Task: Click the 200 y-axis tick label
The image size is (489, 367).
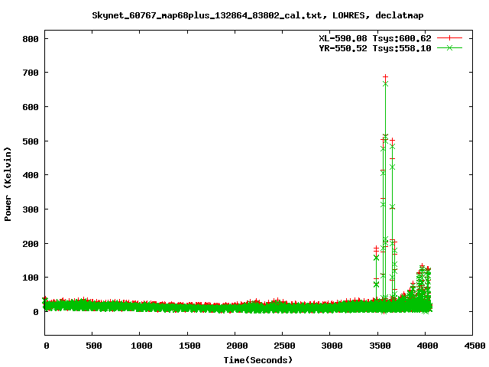Action: [x=31, y=244]
